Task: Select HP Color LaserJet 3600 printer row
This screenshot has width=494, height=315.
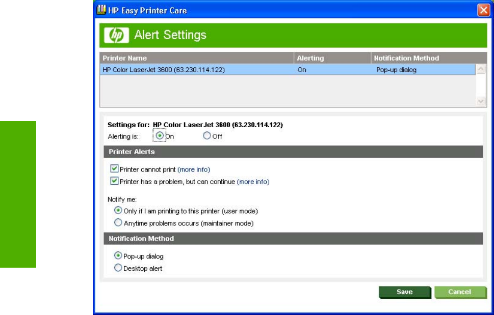Action: 288,70
